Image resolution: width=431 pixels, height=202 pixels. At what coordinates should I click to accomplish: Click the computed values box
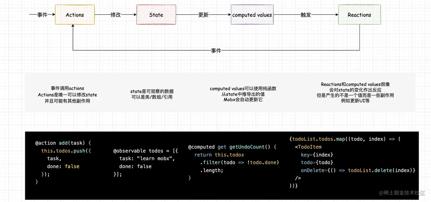coord(252,15)
